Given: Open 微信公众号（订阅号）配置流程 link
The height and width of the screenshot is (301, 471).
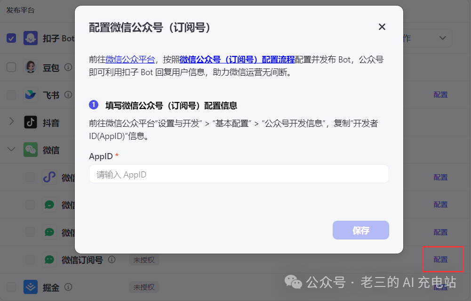Looking at the screenshot, I should coord(237,59).
